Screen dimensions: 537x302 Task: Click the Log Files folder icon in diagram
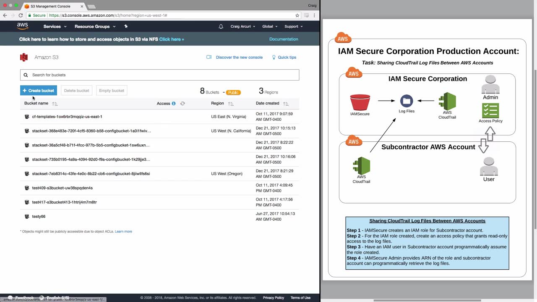[407, 101]
